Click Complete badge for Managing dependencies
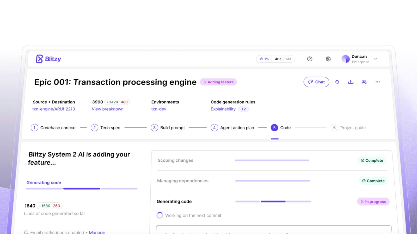The width and height of the screenshot is (417, 234). click(373, 181)
